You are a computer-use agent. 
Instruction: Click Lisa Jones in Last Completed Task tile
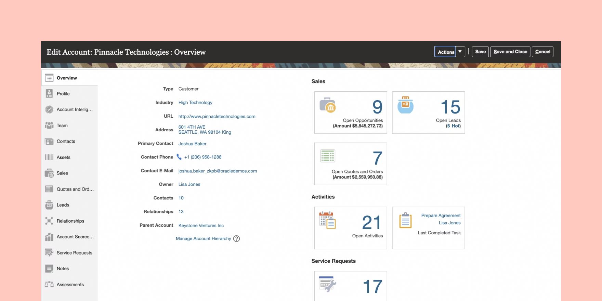pos(450,223)
